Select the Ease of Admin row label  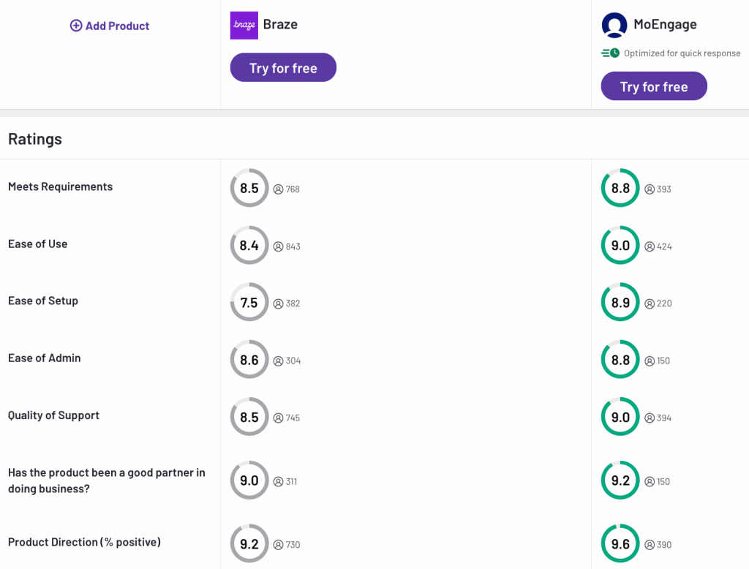[45, 358]
